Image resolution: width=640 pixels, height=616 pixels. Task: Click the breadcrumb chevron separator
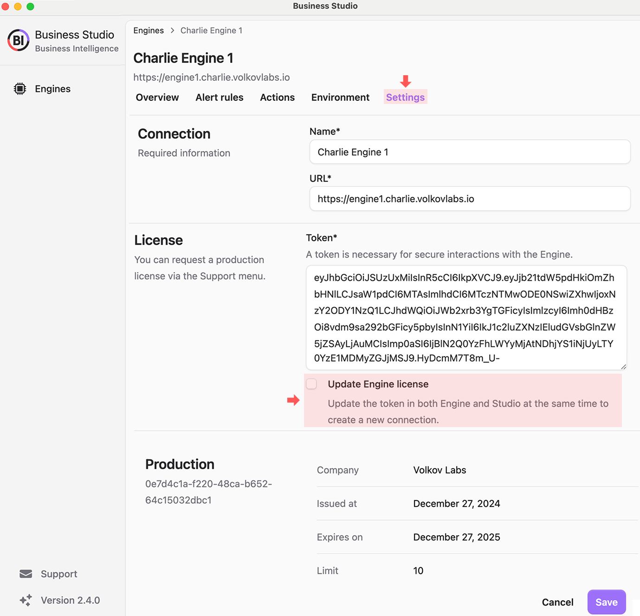(x=172, y=30)
